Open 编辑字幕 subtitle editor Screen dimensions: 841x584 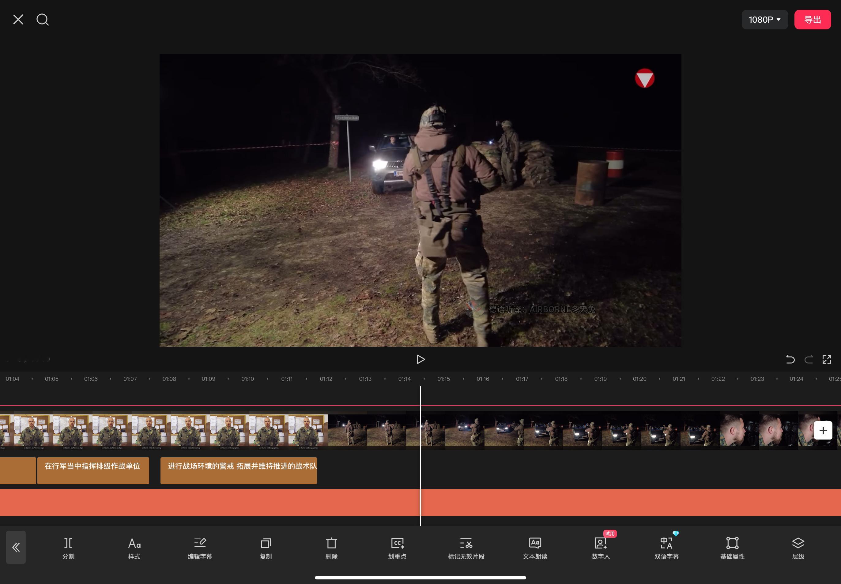[200, 548]
